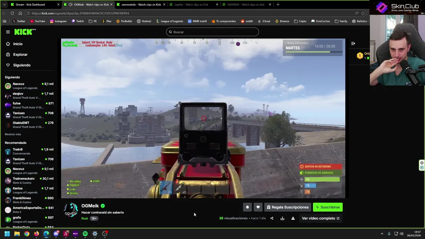Viewport: 425px width, 239px height.
Task: Open recommended channel AmericaEsportsDo
Action: (29, 210)
